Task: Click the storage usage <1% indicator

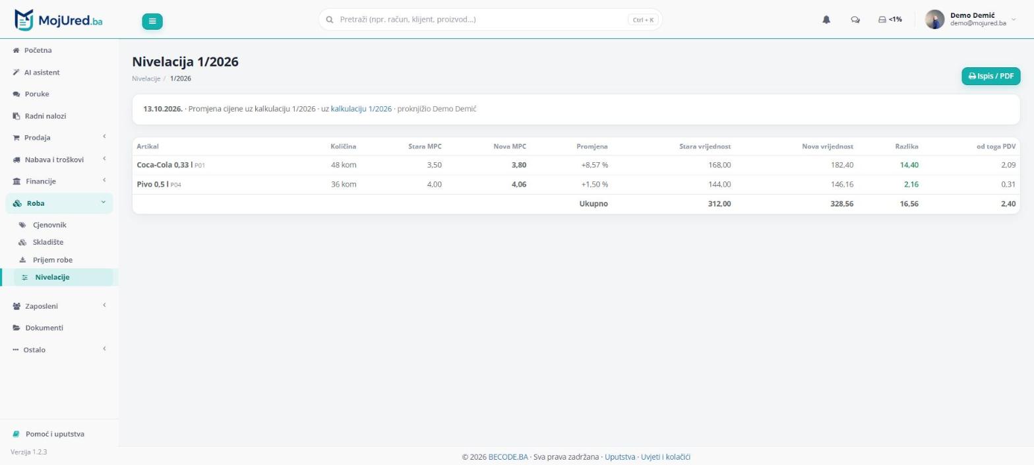Action: coord(890,20)
